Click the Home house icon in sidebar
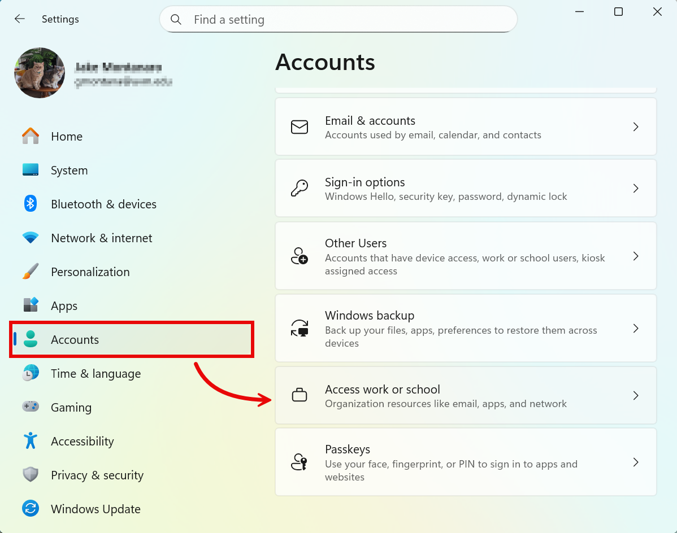The width and height of the screenshot is (677, 533). [x=31, y=136]
